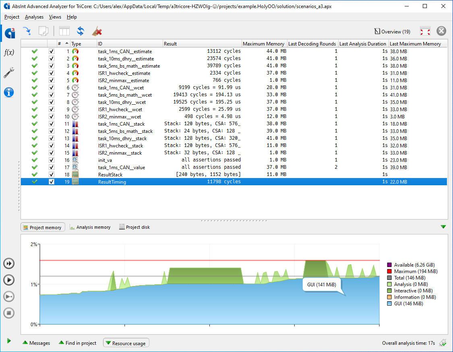453x352 pixels.
Task: Toggle the checkbox for task_10ms_dhry__stack
Action: (x=52, y=139)
